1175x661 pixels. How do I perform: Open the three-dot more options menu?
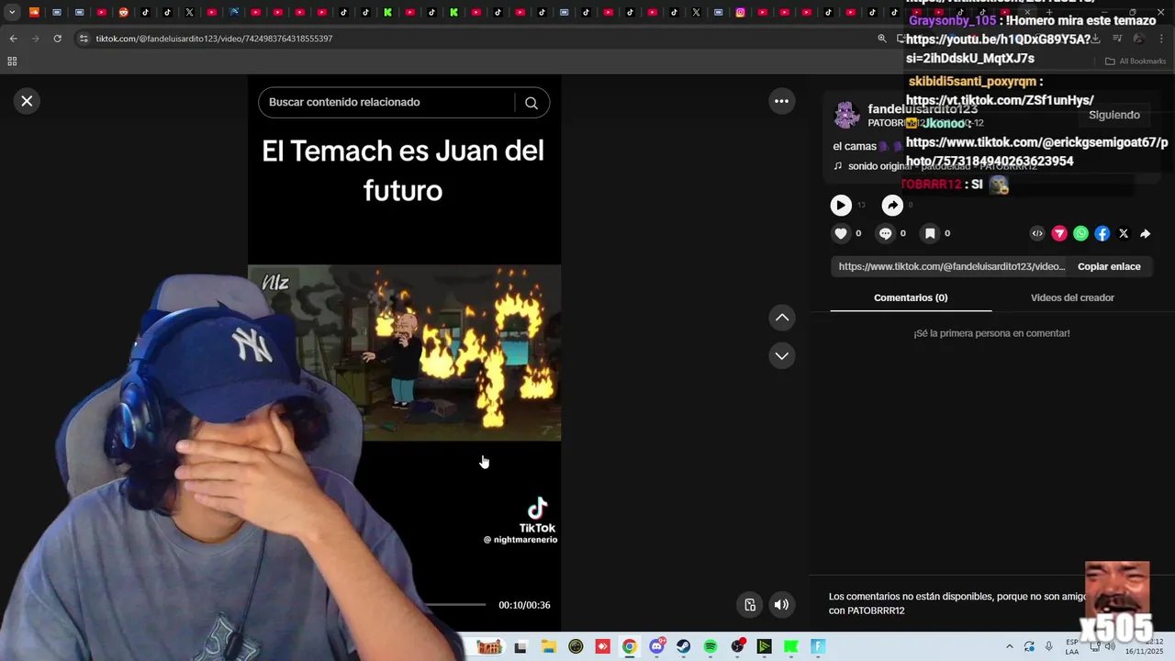pos(781,101)
